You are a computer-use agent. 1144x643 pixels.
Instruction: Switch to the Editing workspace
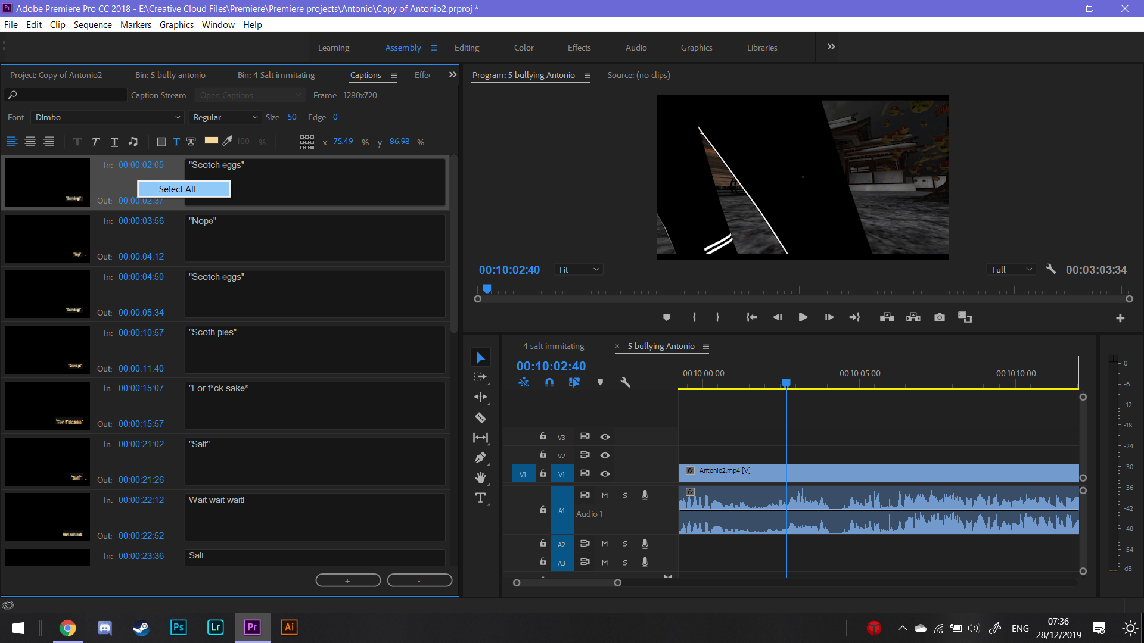[x=467, y=48]
